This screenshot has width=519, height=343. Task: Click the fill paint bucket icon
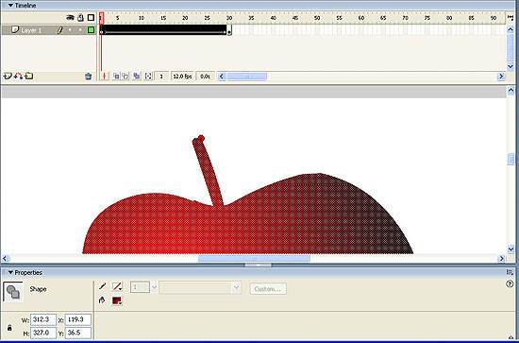(x=102, y=300)
